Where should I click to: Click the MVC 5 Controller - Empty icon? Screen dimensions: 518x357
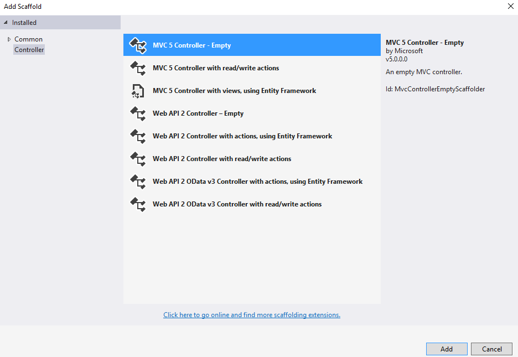[x=137, y=45]
